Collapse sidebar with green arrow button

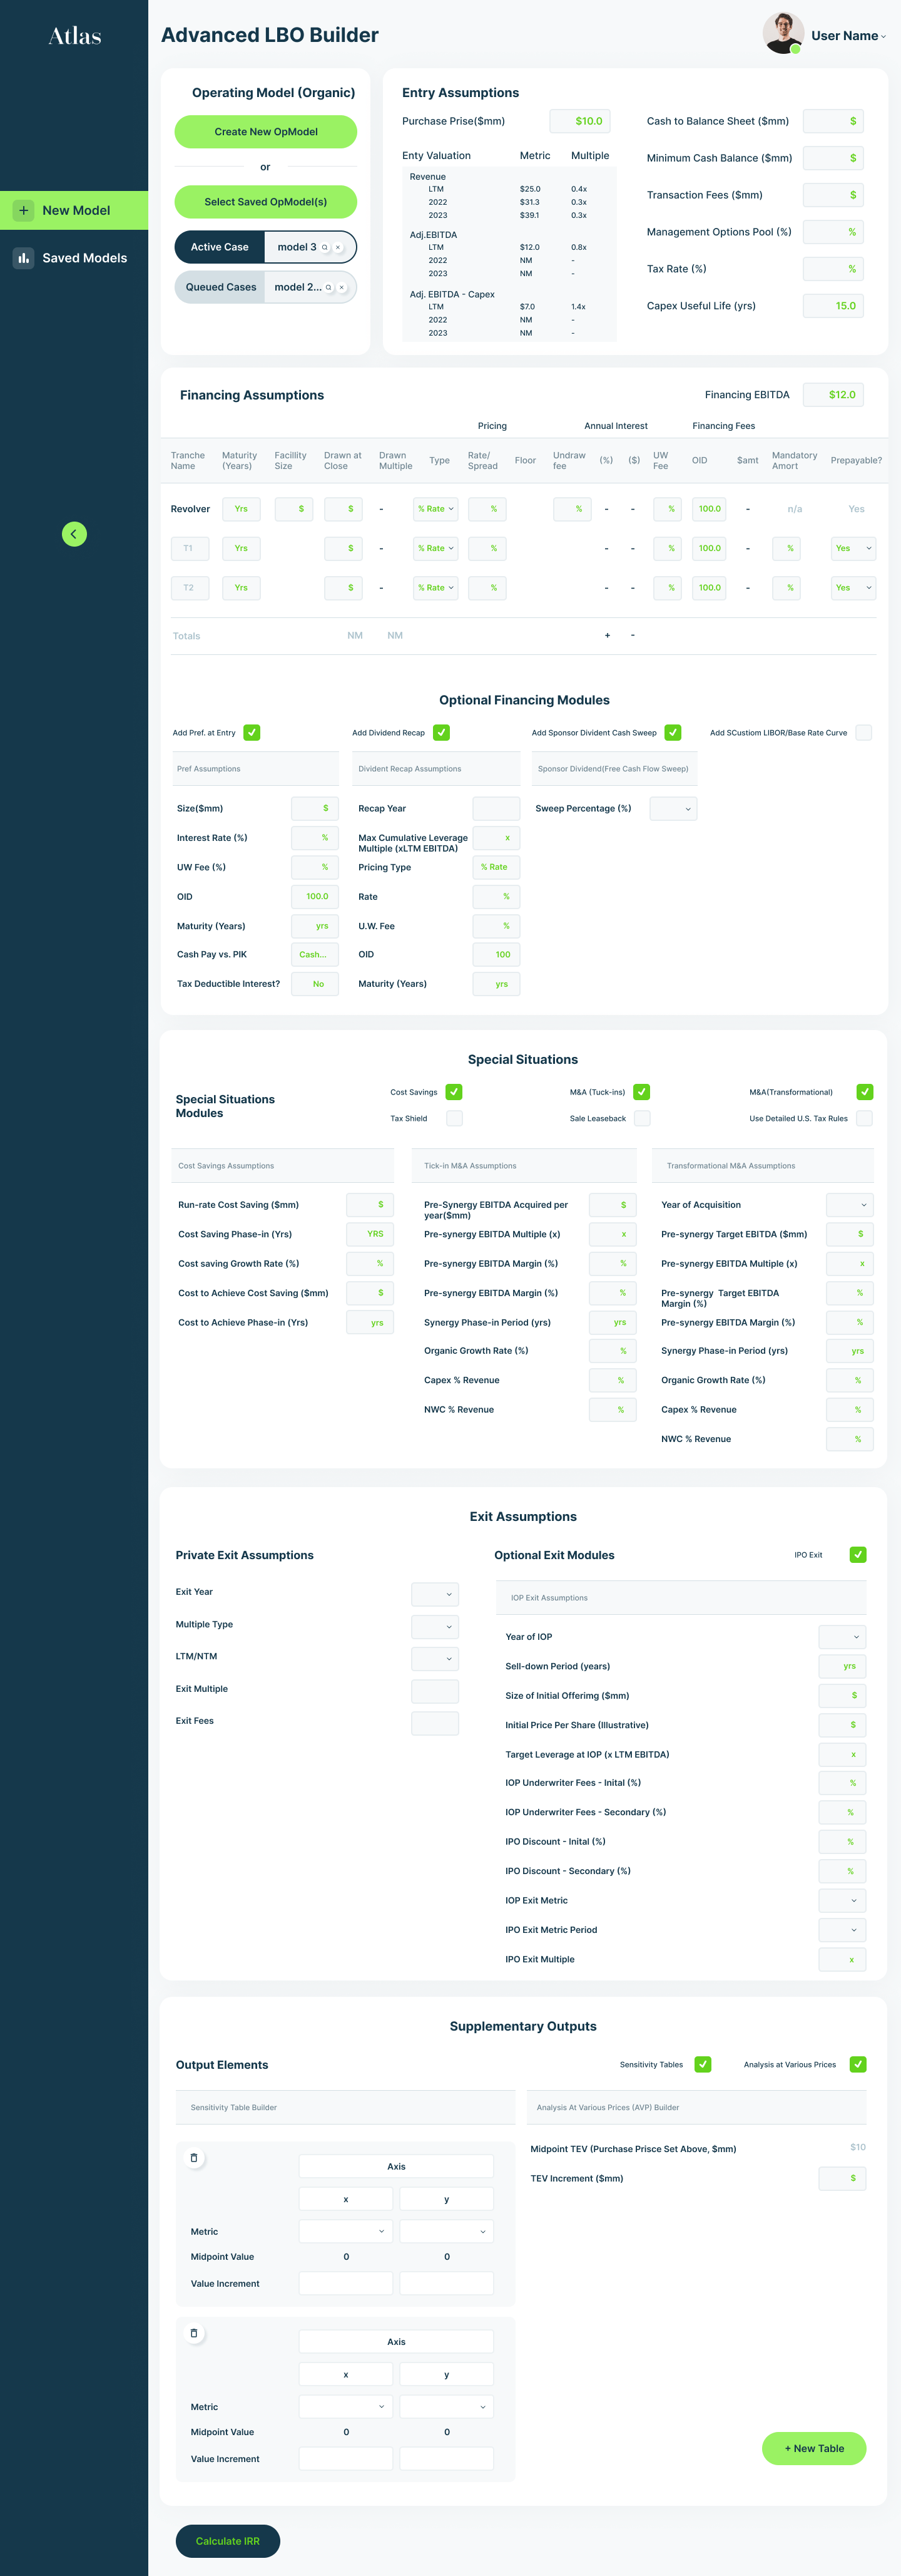click(x=74, y=534)
